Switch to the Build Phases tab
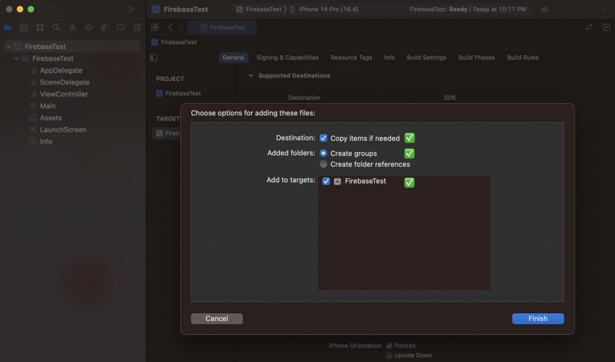This screenshot has width=615, height=362. point(476,58)
